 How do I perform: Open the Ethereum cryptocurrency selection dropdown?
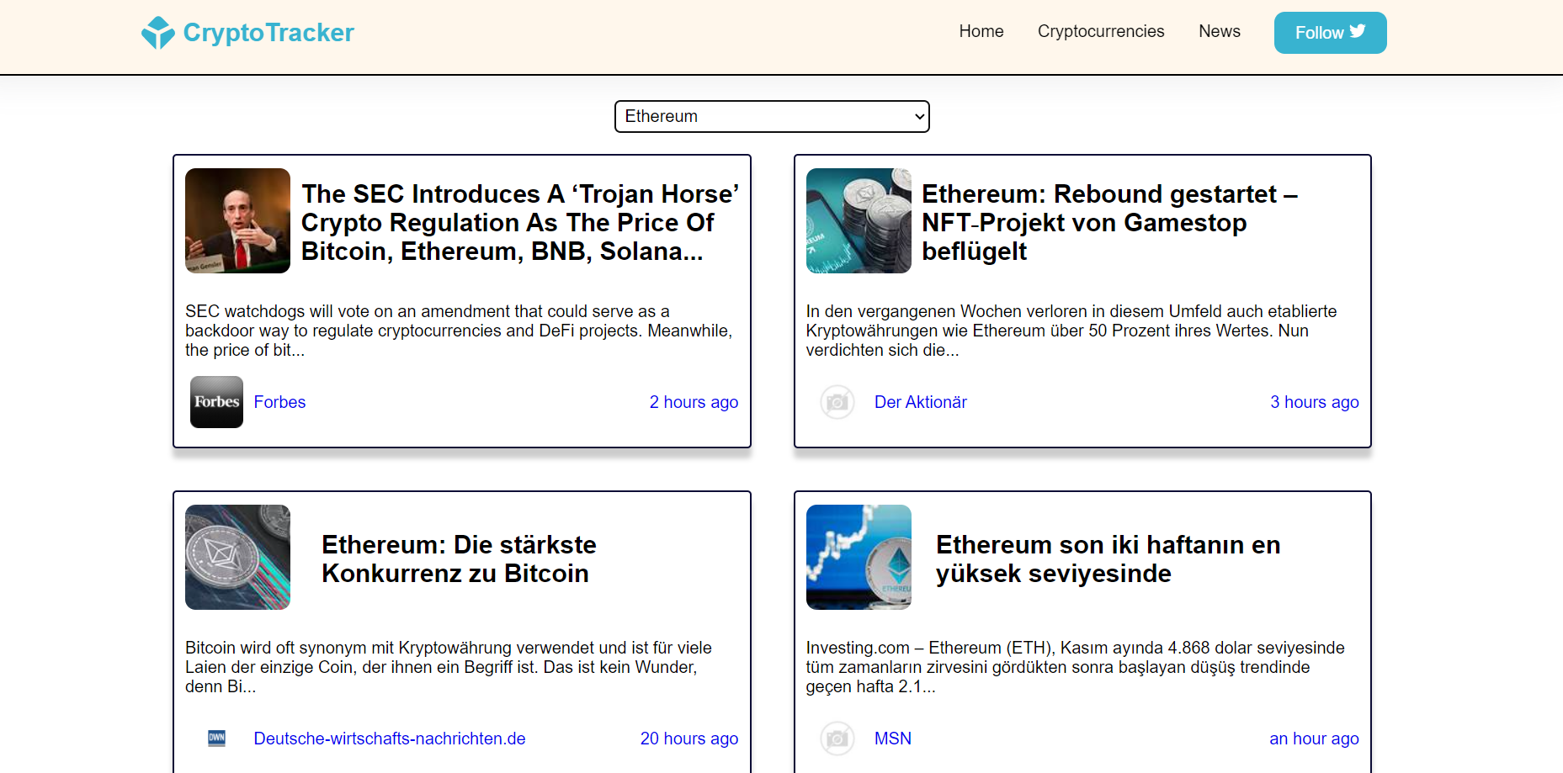click(772, 116)
